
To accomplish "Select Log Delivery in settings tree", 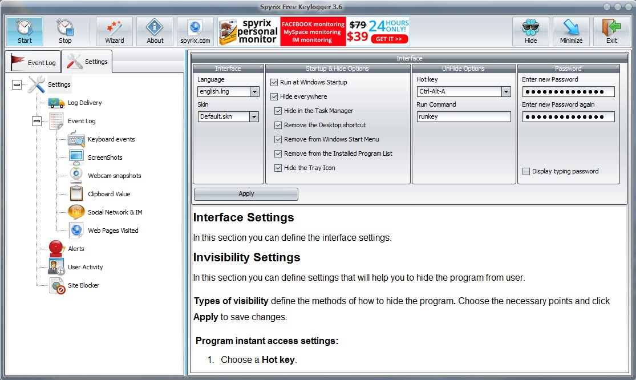I will (85, 103).
